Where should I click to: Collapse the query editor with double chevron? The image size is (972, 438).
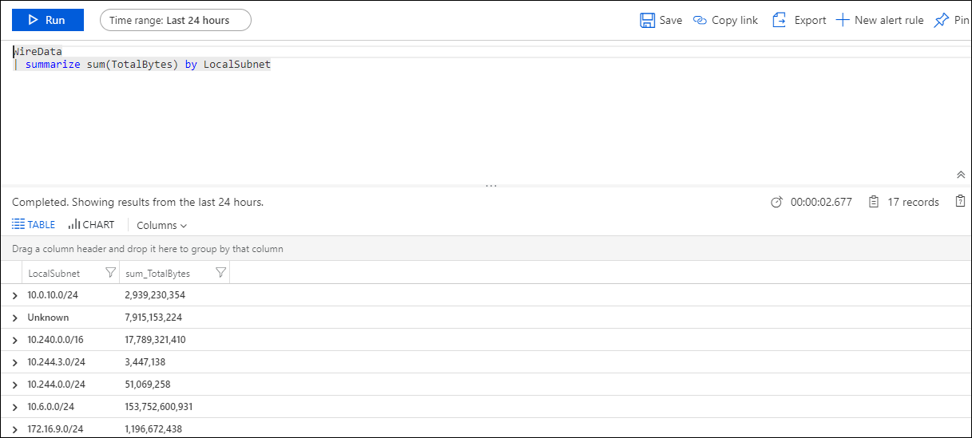(961, 175)
